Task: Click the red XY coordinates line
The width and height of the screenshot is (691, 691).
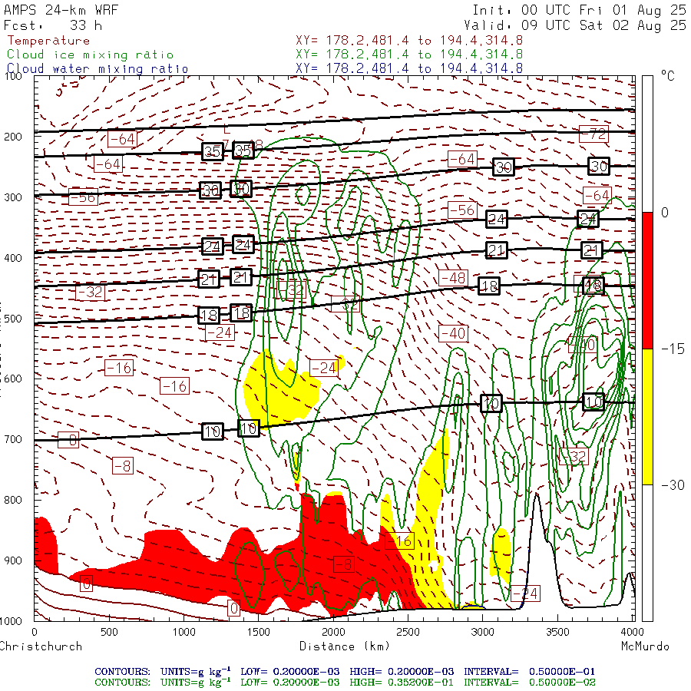Action: pyautogui.click(x=409, y=41)
